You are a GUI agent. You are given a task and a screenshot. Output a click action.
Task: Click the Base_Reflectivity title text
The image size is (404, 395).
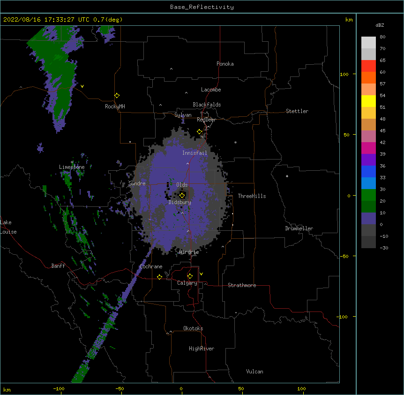[x=202, y=7]
